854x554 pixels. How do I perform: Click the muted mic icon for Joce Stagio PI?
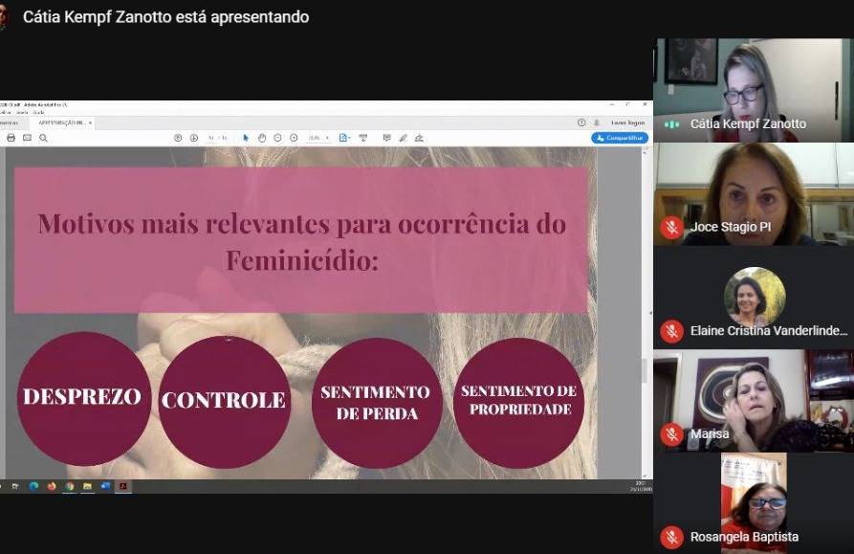(671, 227)
